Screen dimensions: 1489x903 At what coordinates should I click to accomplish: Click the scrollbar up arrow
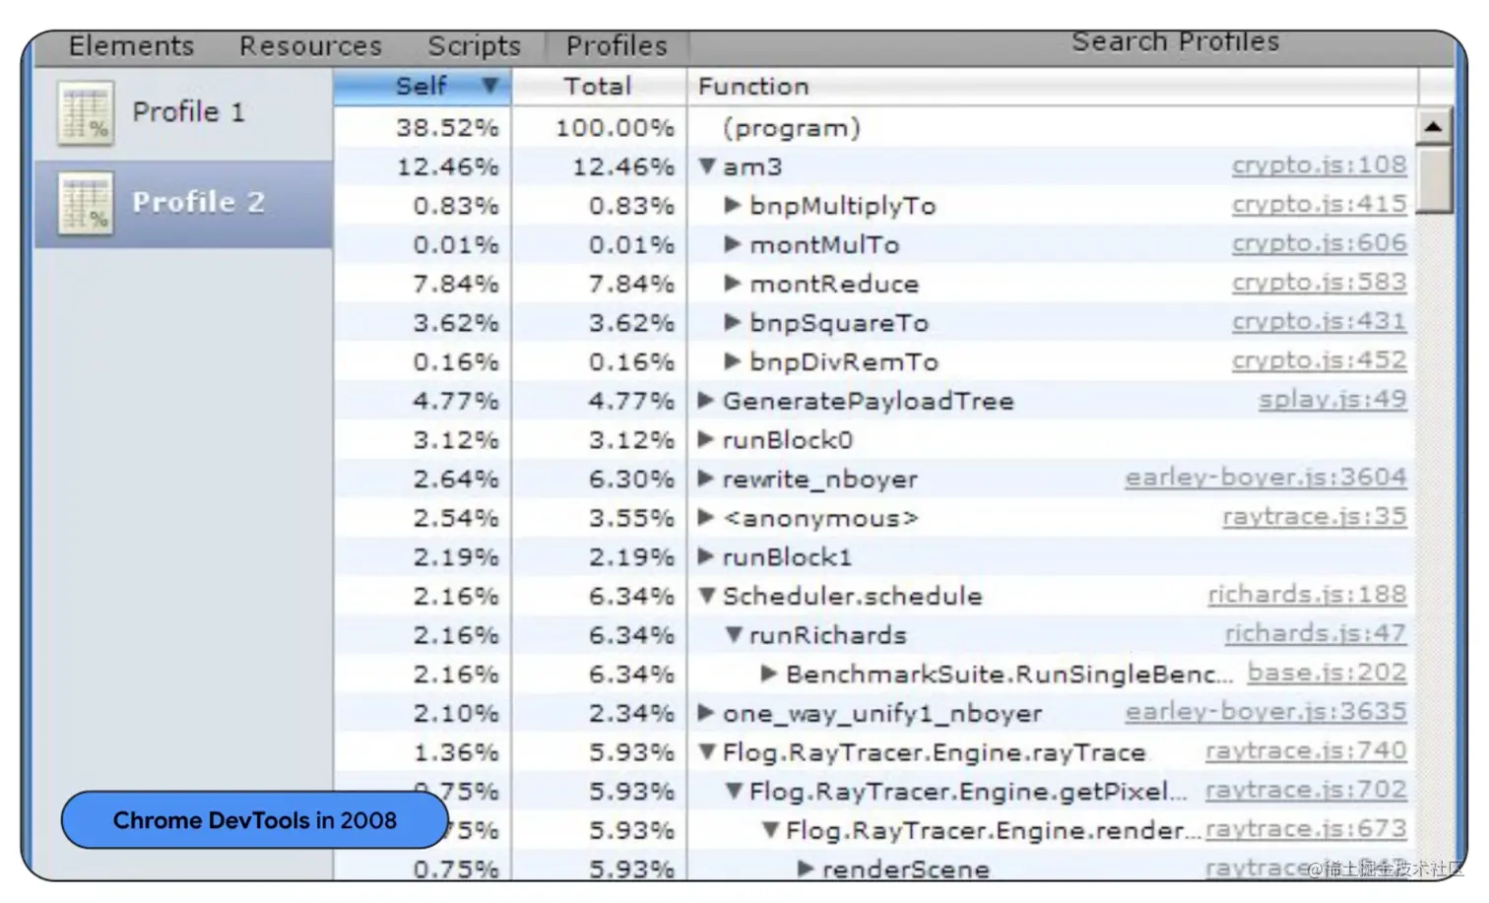(1434, 126)
